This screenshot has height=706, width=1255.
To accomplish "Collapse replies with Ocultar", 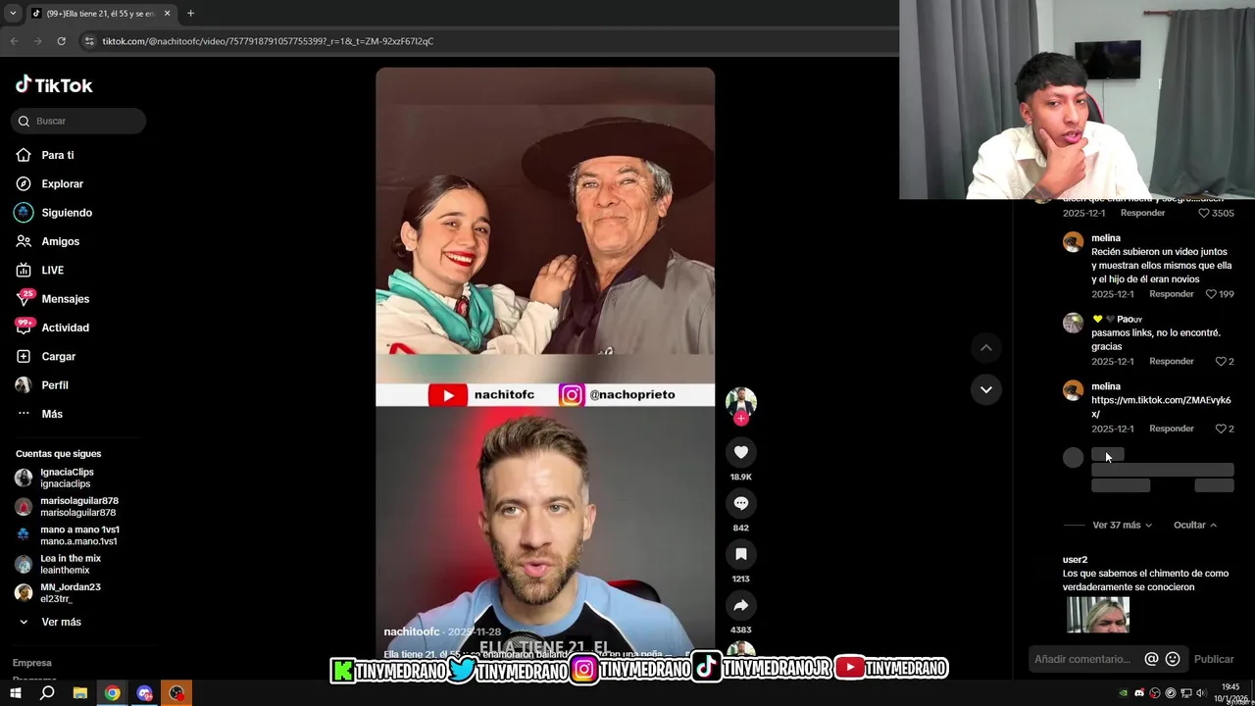I will [1194, 526].
